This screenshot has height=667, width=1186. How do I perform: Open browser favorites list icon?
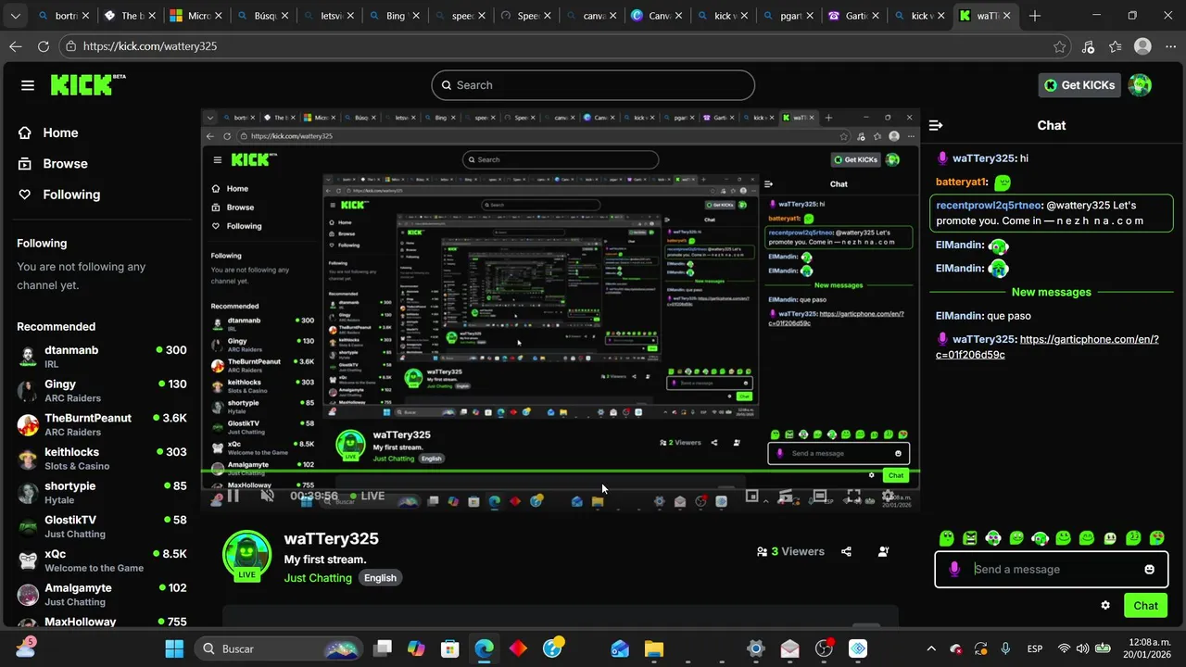point(1116,46)
